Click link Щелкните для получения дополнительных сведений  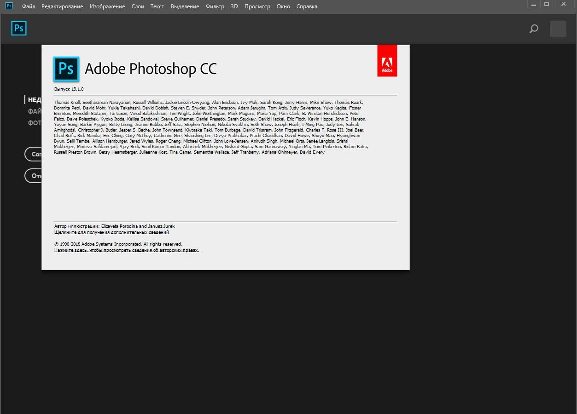(x=111, y=232)
